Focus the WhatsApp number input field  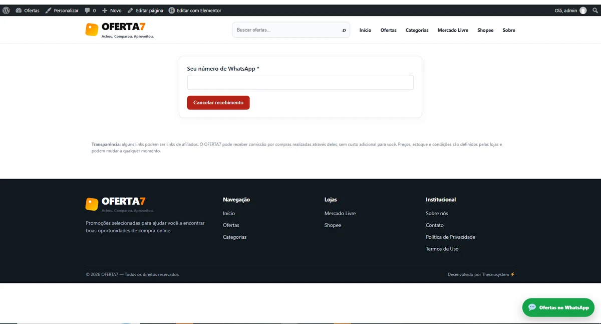pyautogui.click(x=300, y=82)
